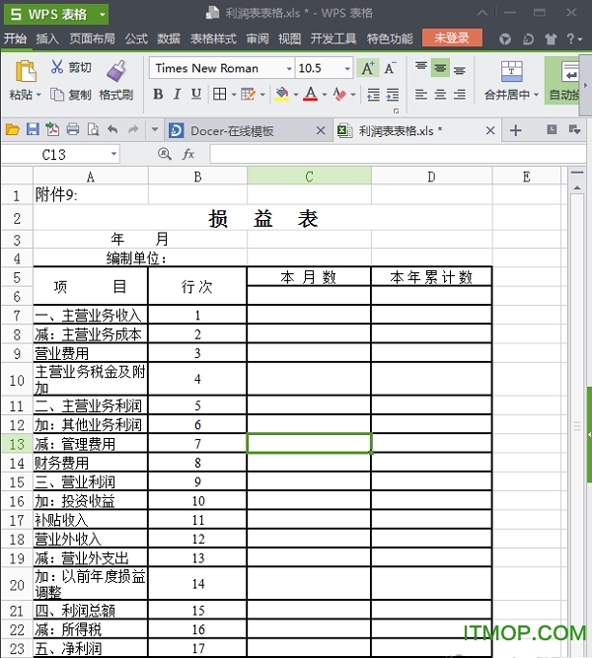
Task: Expand the font color dropdown arrow
Action: 325,95
